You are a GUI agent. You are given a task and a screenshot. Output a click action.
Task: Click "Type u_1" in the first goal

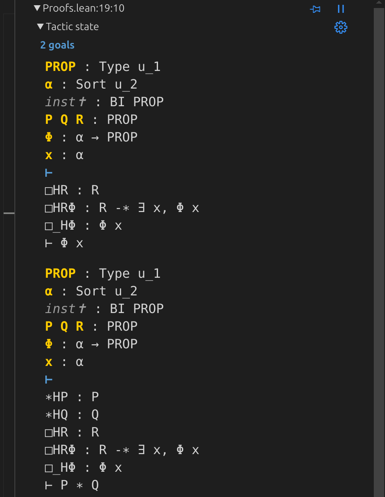(130, 67)
